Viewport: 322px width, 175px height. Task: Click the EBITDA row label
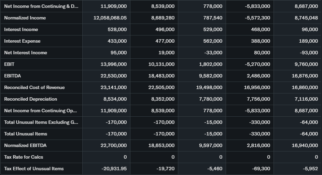[x=12, y=76]
